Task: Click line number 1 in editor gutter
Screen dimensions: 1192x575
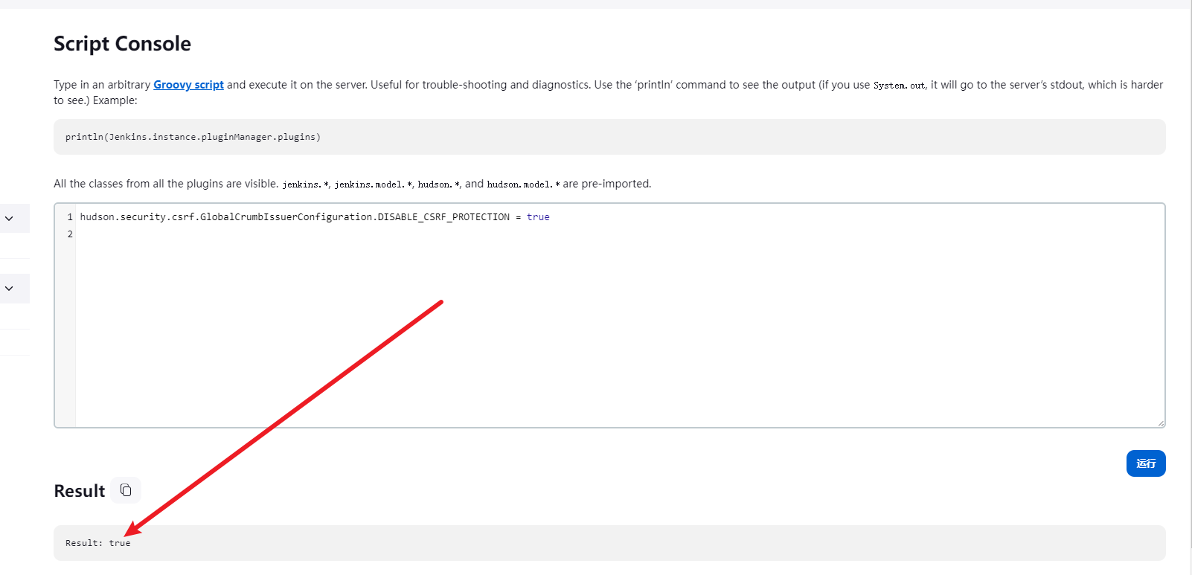Action: [x=70, y=217]
